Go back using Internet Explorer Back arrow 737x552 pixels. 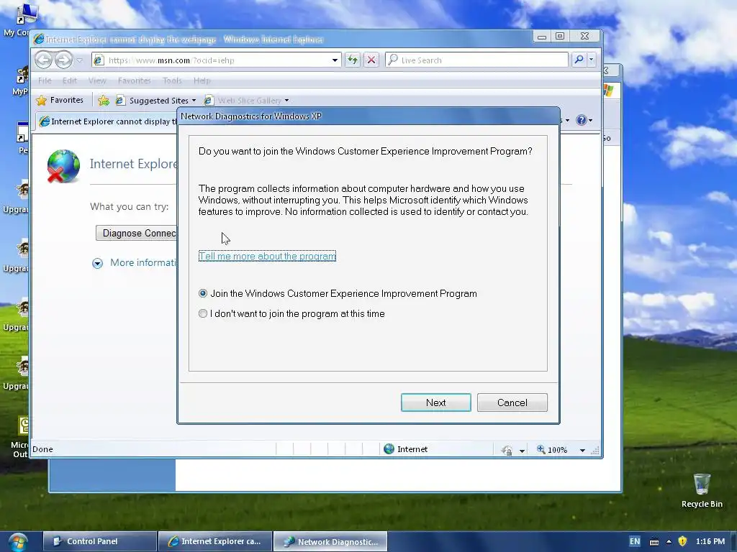(43, 60)
